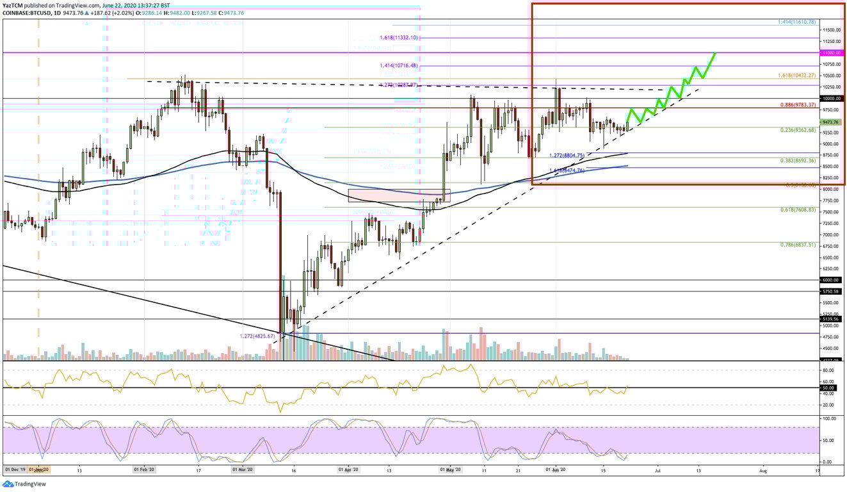The height and width of the screenshot is (492, 847).
Task: Select the 1.272(4825.67) Fibonacci label
Action: tap(256, 334)
